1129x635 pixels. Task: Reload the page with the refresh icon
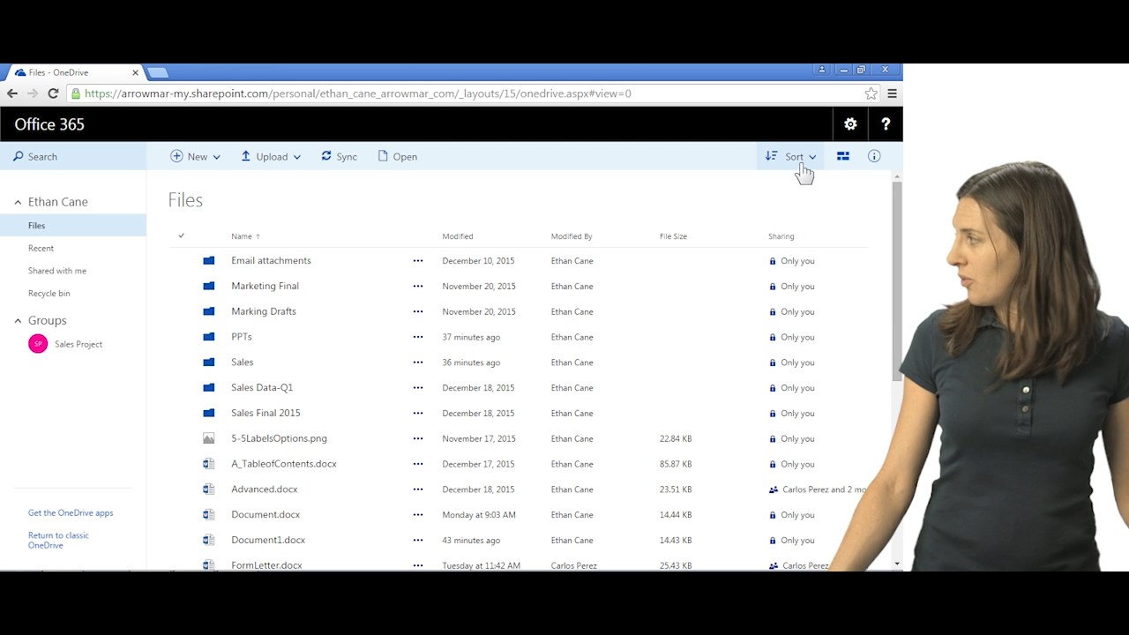tap(53, 93)
